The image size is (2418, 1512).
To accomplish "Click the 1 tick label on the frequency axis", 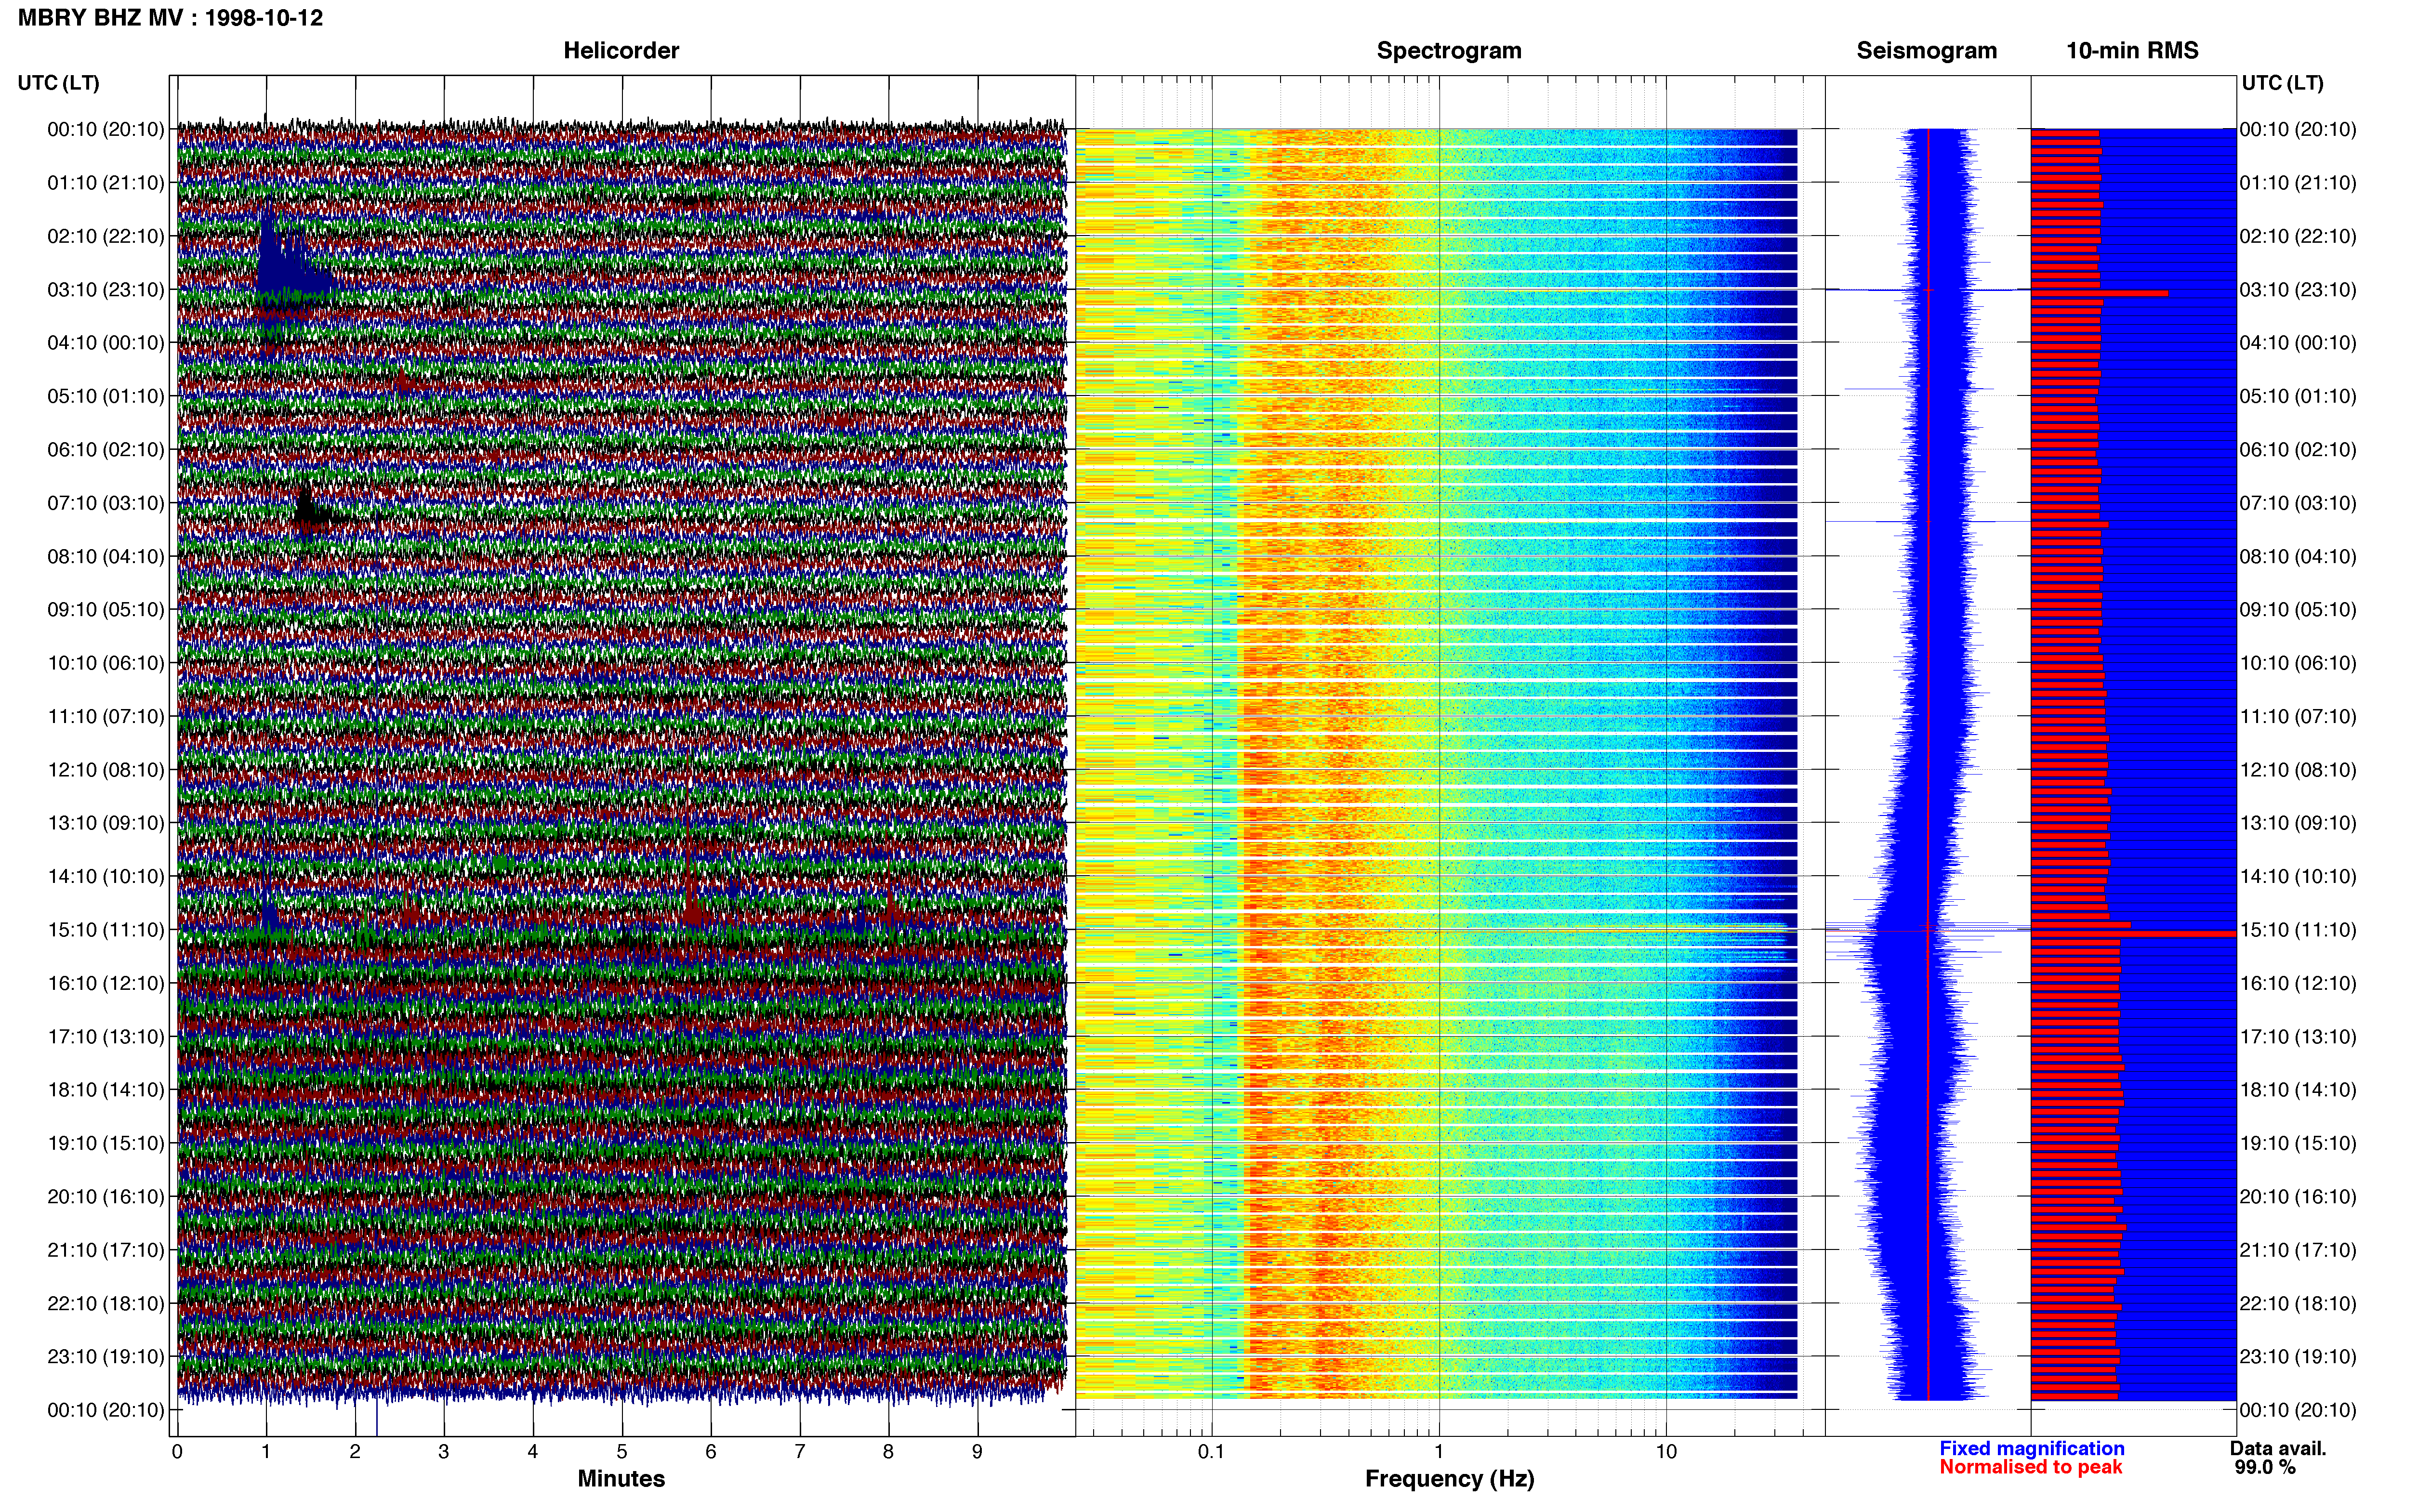I will click(1439, 1451).
